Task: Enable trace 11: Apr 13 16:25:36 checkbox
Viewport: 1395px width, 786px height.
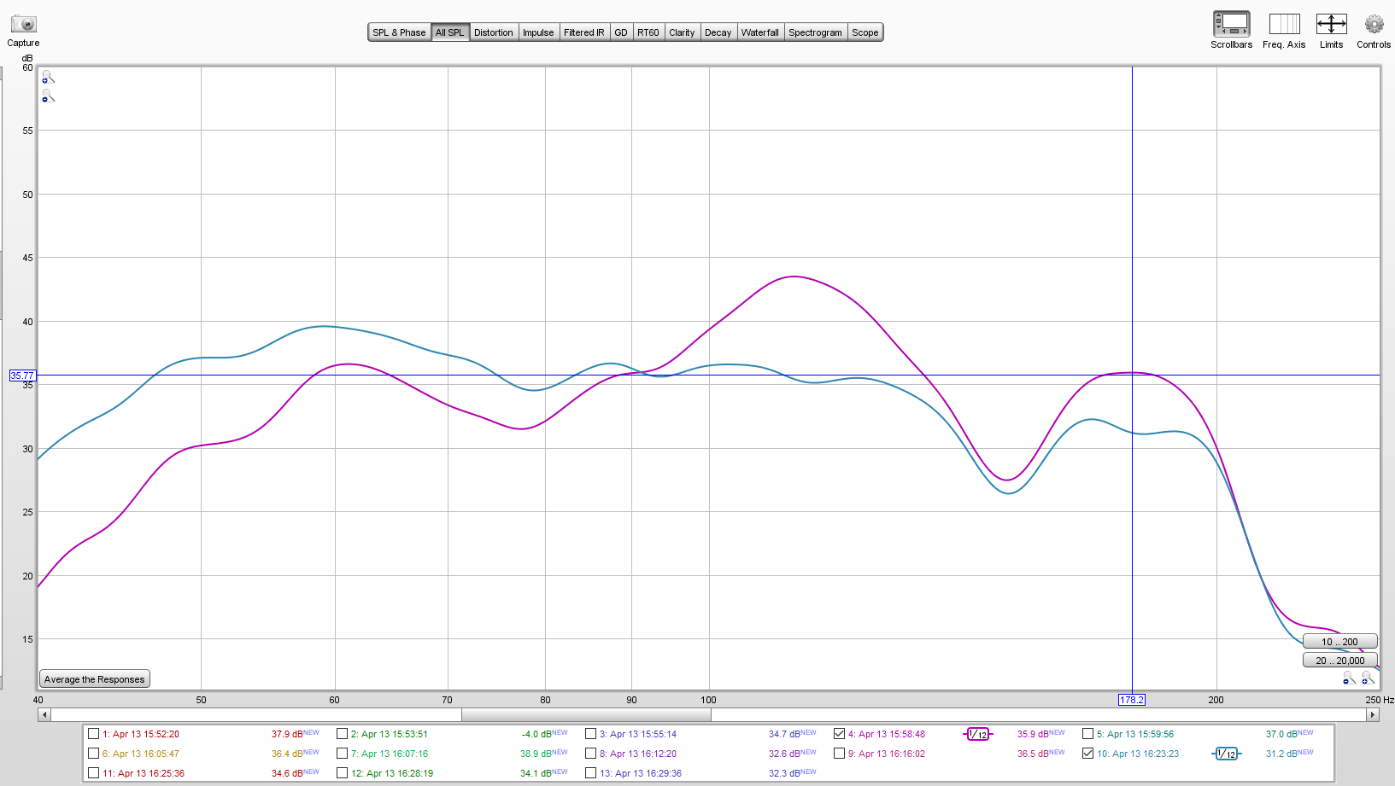Action: pos(94,773)
